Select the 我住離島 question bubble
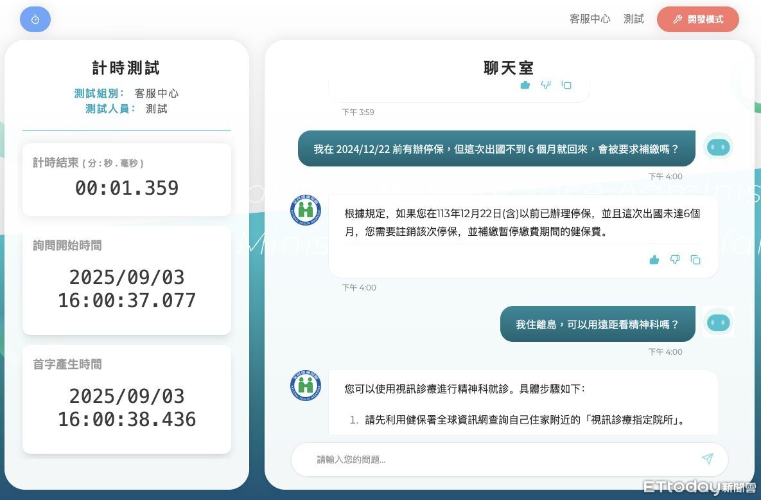Image resolution: width=761 pixels, height=500 pixels. pos(597,325)
